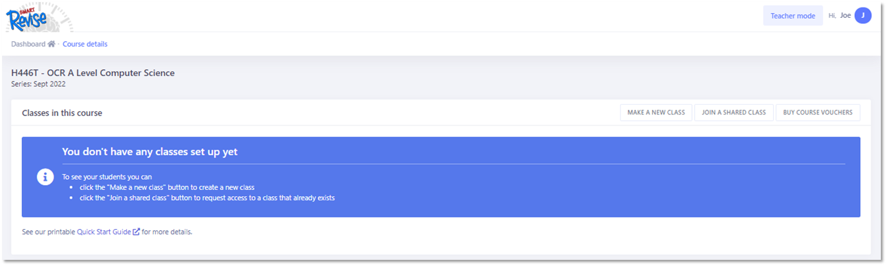
Task: Open Buy Course Vouchers
Action: click(x=818, y=112)
